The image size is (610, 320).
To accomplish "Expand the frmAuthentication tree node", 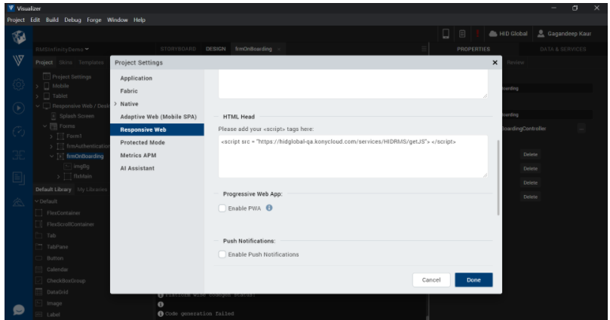I will point(51,146).
